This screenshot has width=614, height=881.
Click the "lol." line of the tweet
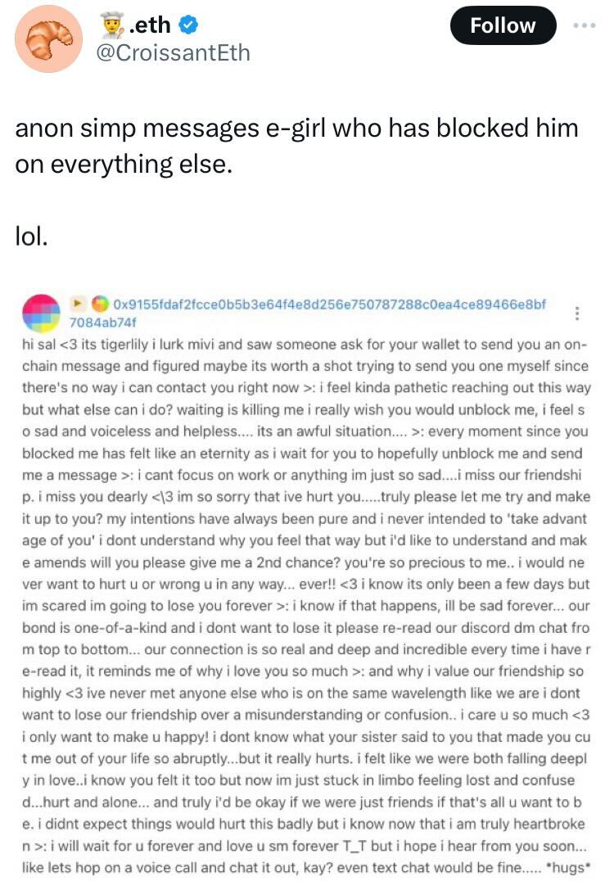(31, 237)
